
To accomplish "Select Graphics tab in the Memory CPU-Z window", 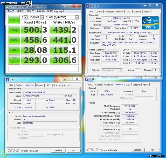I will coord(137,85).
